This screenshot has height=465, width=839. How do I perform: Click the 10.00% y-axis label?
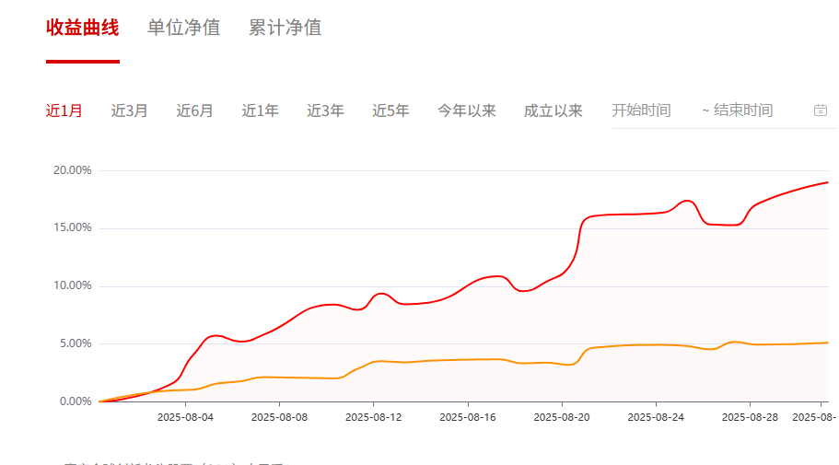click(x=73, y=285)
